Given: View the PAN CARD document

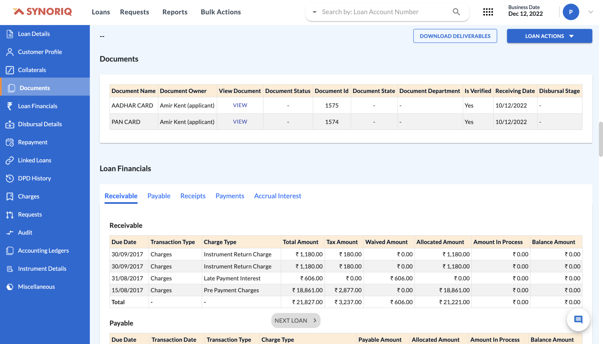Looking at the screenshot, I should tap(240, 122).
